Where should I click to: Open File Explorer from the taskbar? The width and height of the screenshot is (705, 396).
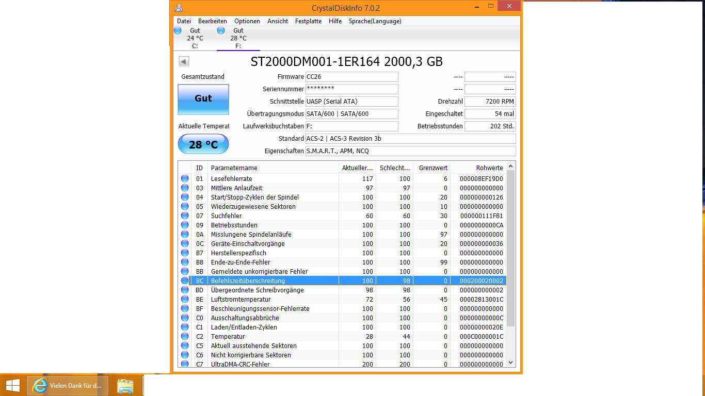[125, 385]
